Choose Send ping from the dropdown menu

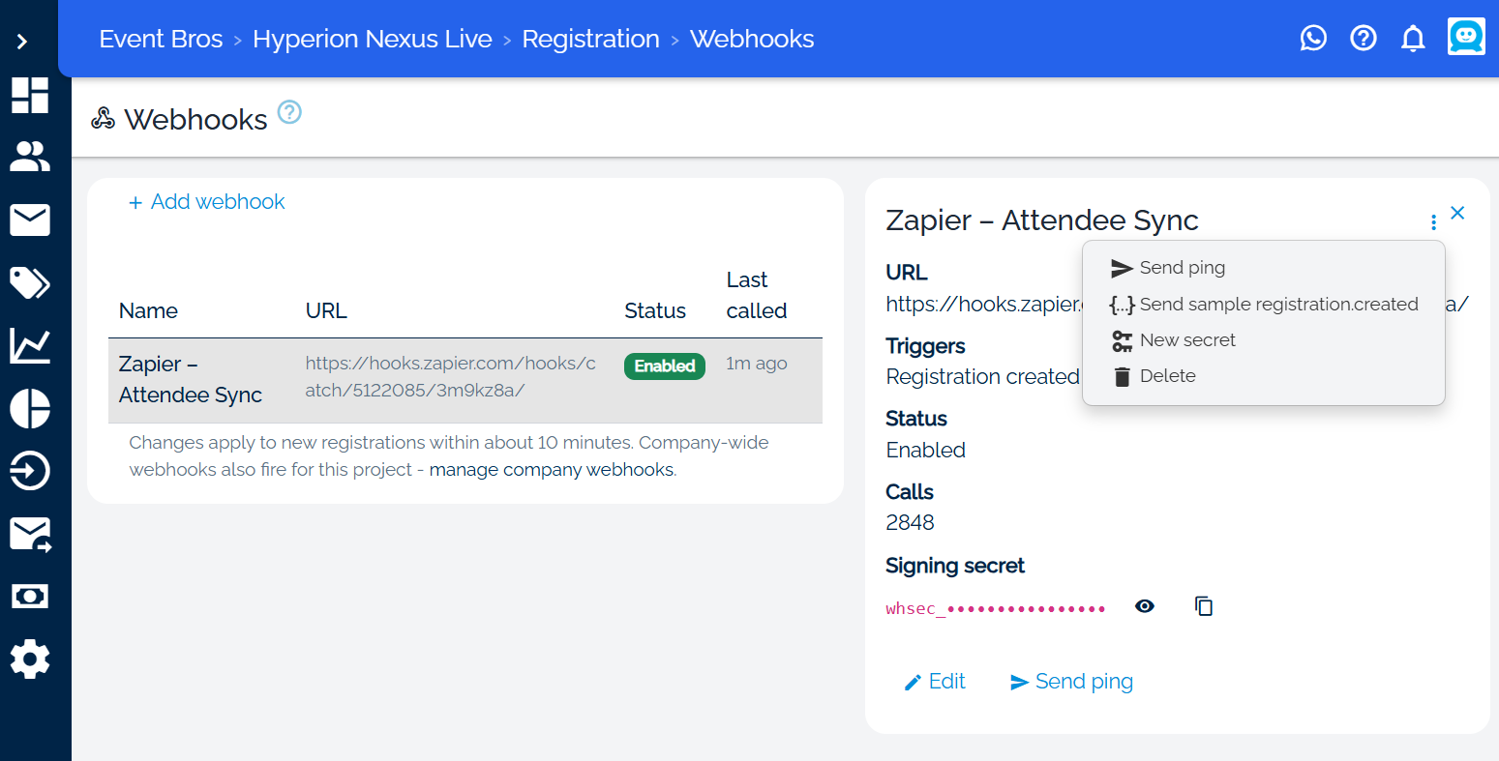1264,268
